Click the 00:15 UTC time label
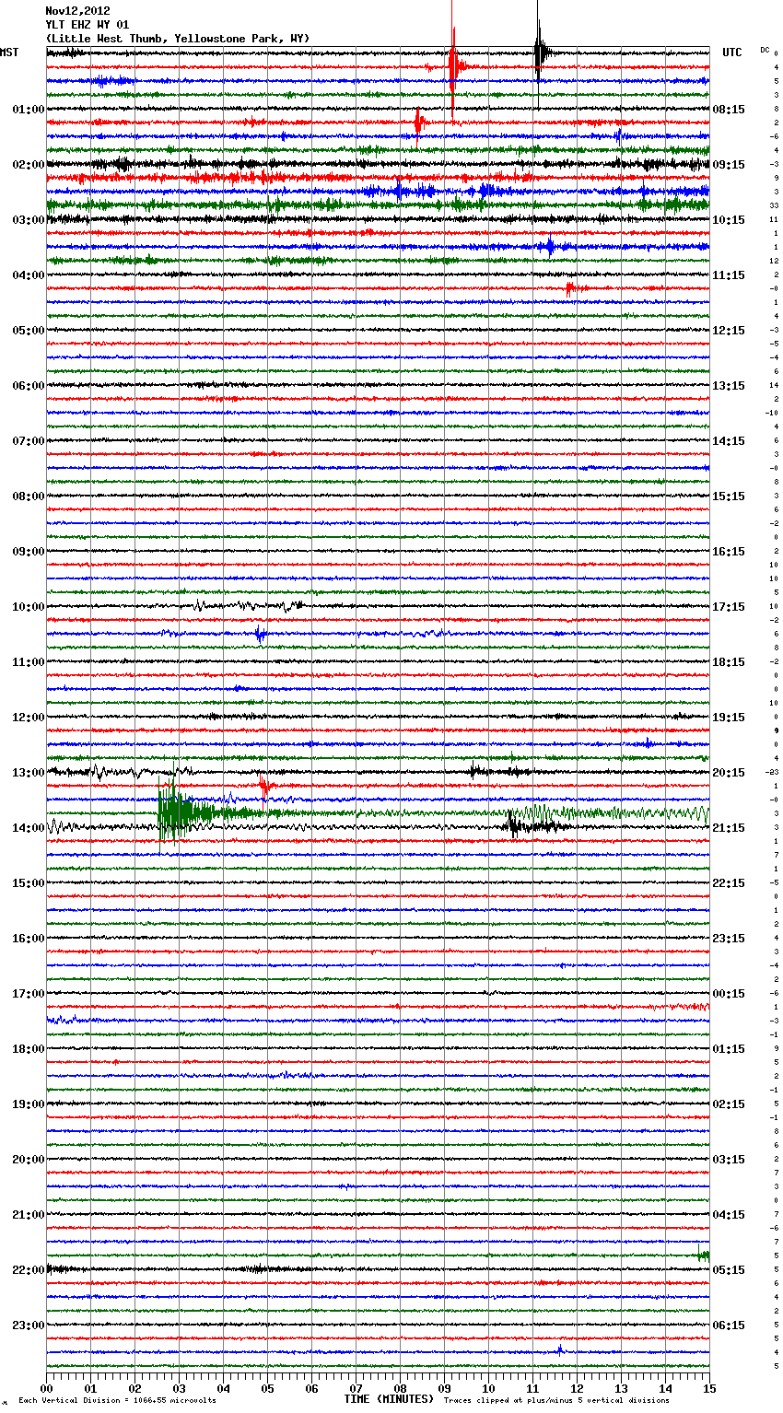Screen dimensions: 783x1413 pyautogui.click(x=729, y=994)
